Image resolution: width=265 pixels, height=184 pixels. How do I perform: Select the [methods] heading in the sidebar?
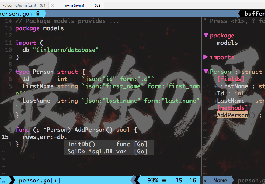pyautogui.click(x=232, y=108)
